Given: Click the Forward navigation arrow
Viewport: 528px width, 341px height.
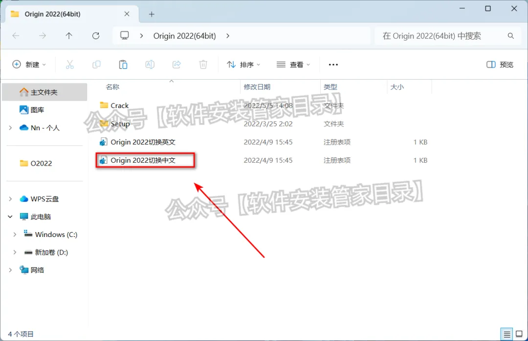Looking at the screenshot, I should (42, 36).
